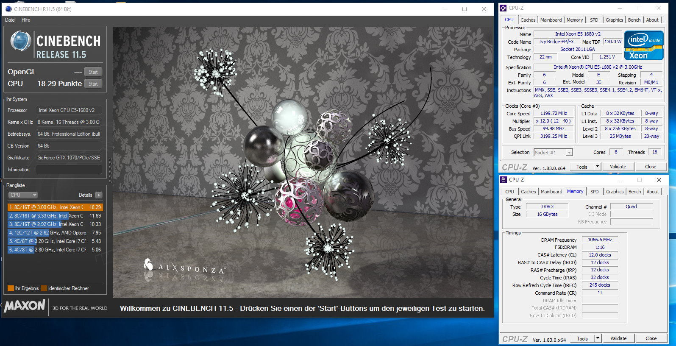This screenshot has width=676, height=346.
Task: Click the Core Speed 1199.72 MHz value
Action: pos(554,114)
